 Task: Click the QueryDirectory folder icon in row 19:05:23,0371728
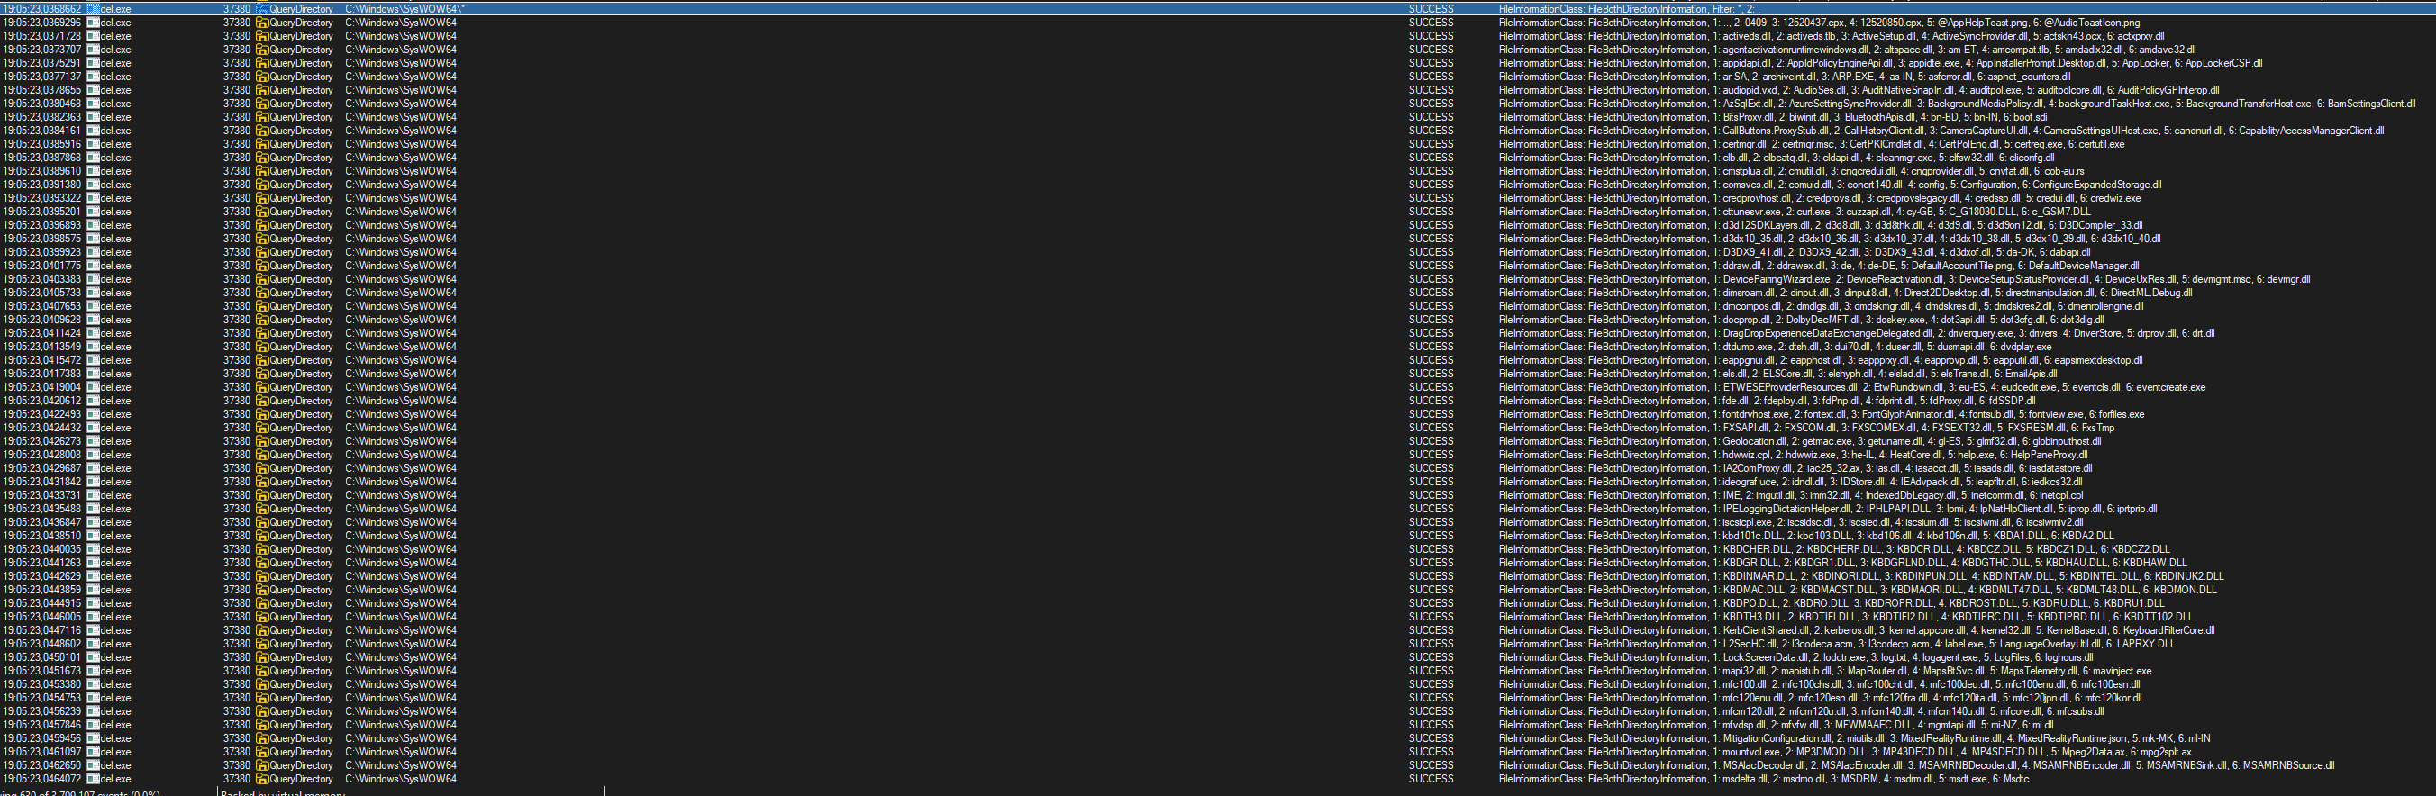pos(262,36)
